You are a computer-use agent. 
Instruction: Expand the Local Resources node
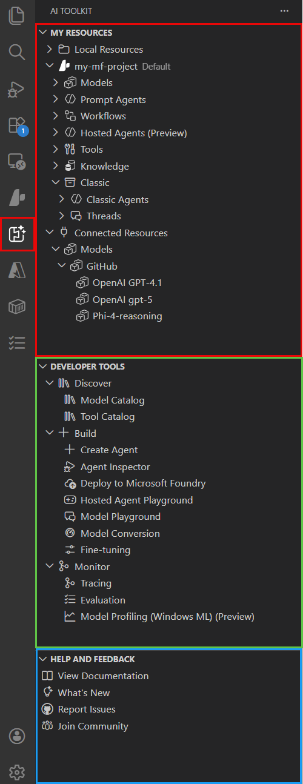tap(50, 50)
